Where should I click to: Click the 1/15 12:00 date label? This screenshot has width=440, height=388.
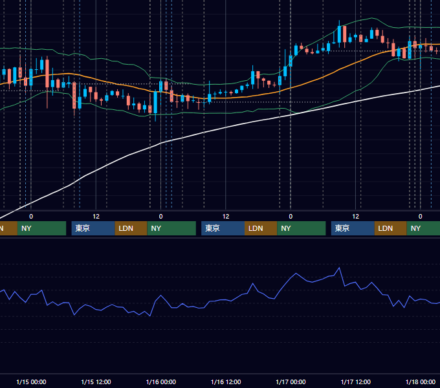pyautogui.click(x=96, y=382)
